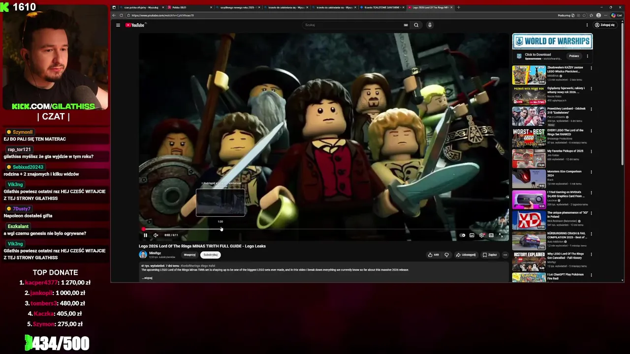Select Lego 2026 Lord Of The Rings tab
The image size is (630, 354).
pyautogui.click(x=429, y=7)
